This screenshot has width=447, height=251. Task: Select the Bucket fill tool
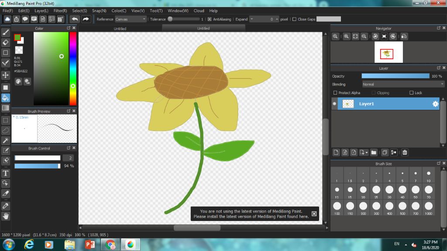(5, 98)
